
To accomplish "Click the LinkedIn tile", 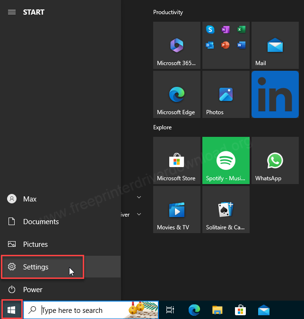I will tap(275, 94).
